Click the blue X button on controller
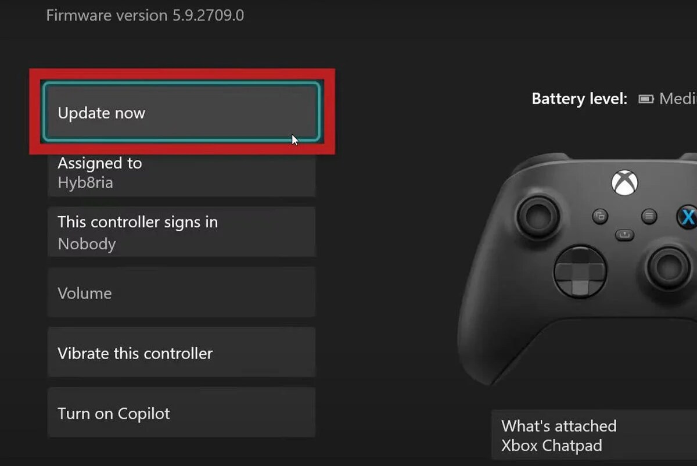 click(687, 217)
